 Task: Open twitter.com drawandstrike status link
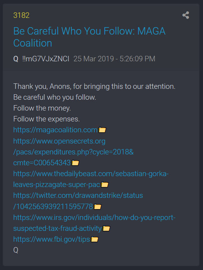pos(78,201)
